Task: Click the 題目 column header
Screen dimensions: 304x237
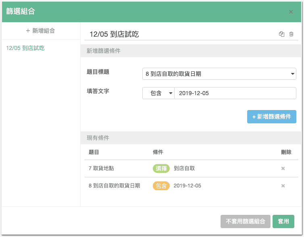Action: click(94, 152)
